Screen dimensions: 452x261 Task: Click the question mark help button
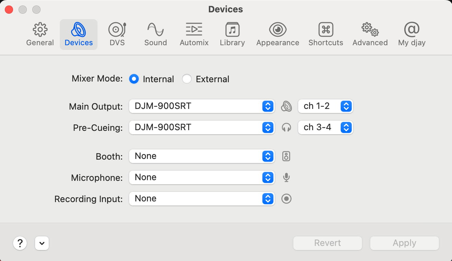coord(20,243)
